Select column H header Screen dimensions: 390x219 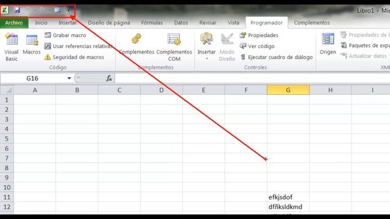tap(330, 90)
